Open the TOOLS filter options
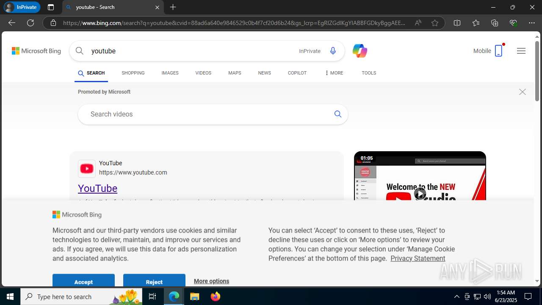The image size is (542, 305). point(369,73)
